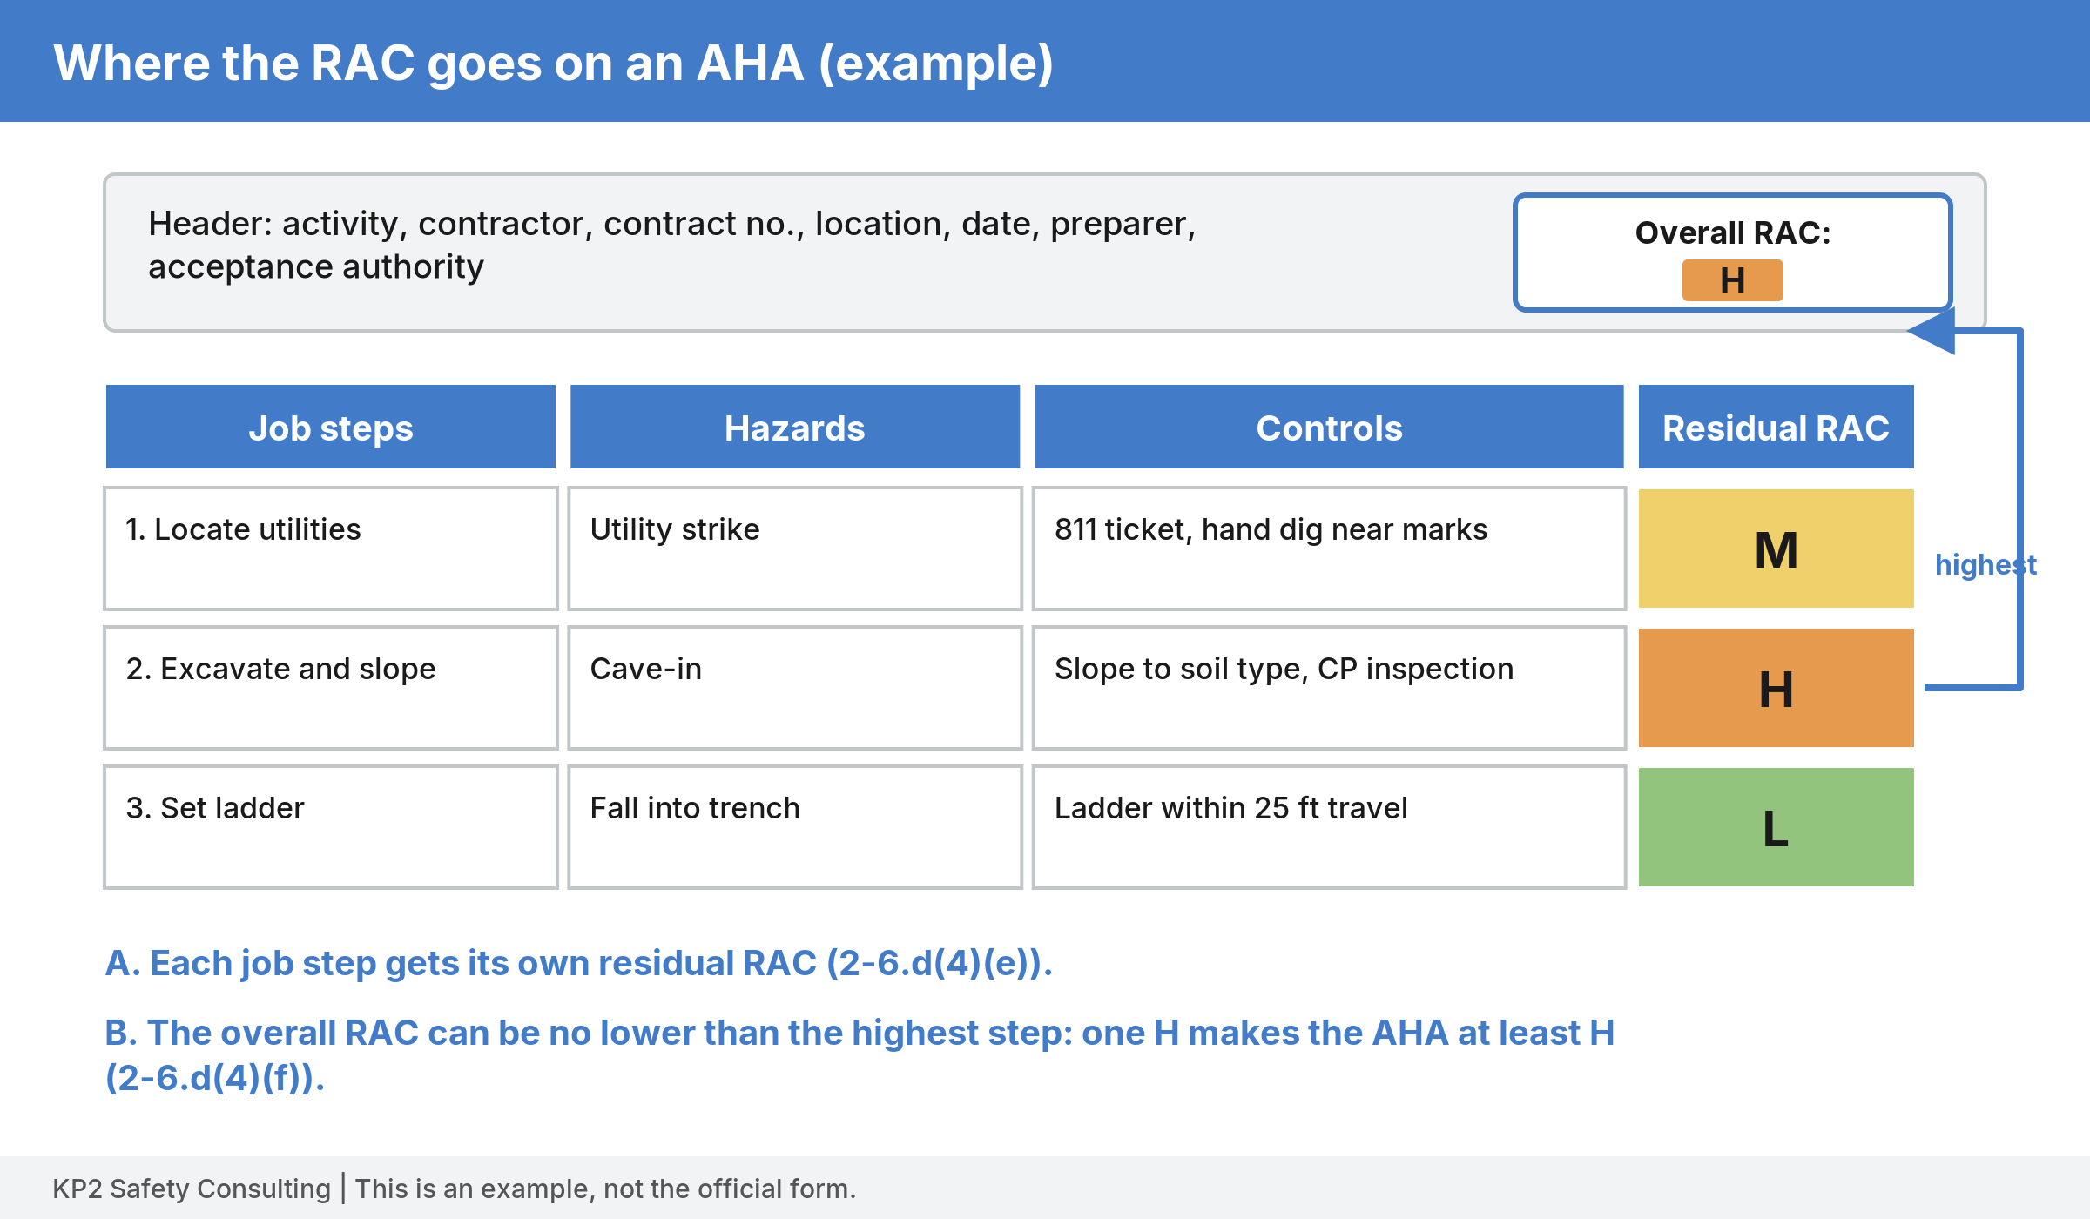Select the header text listing activity, contractor, contract no.
This screenshot has width=2090, height=1219.
(672, 246)
